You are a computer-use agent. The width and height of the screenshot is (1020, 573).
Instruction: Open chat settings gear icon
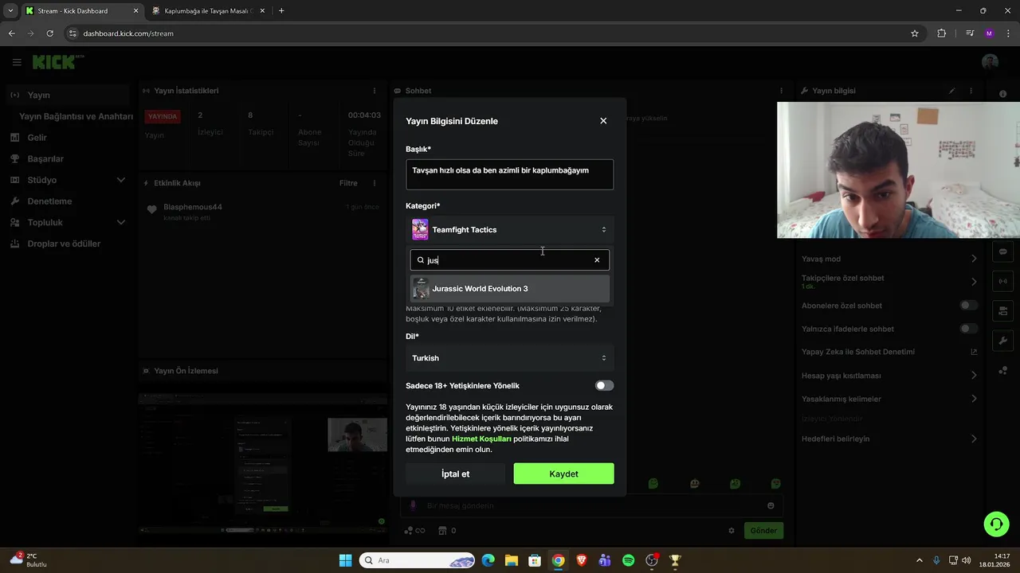coord(732,531)
